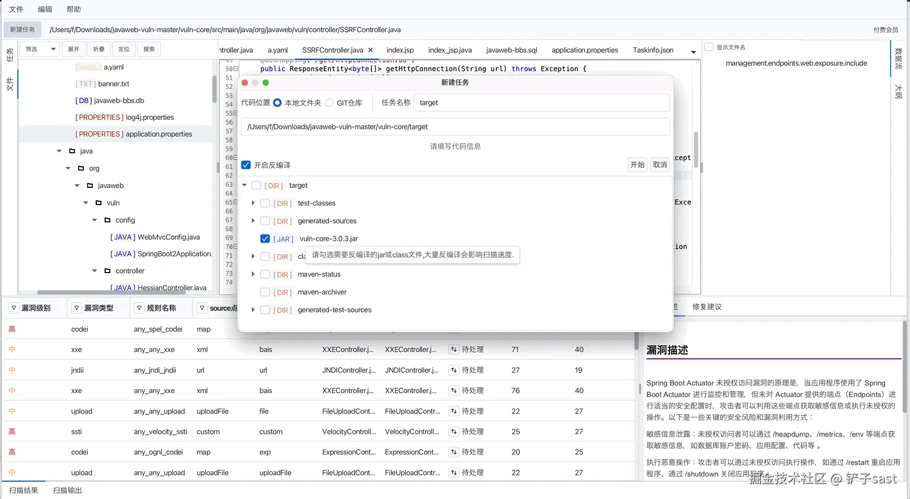Close the SSRFController.java editor tab
Screen dimensions: 910x499
[x=371, y=50]
